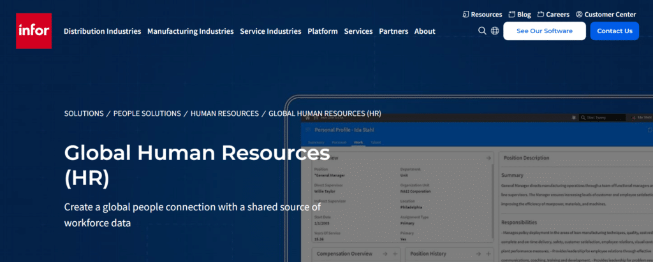Select the Talent tab in profile preview
This screenshot has width=653, height=262.
375,142
